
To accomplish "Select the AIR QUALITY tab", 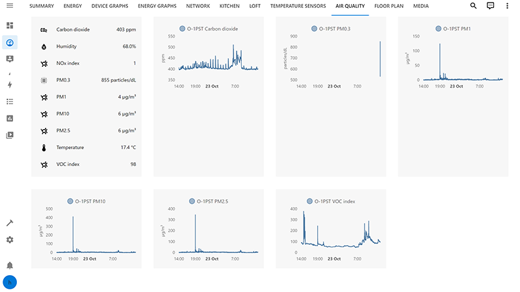I will (x=350, y=6).
